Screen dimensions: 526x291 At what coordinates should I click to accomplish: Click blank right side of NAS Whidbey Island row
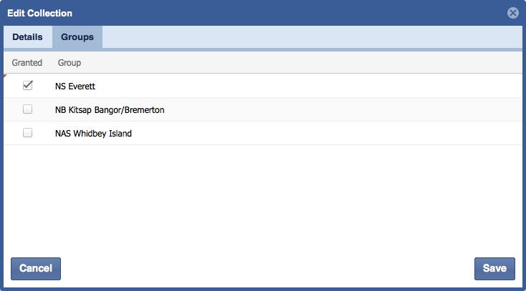tap(358, 134)
